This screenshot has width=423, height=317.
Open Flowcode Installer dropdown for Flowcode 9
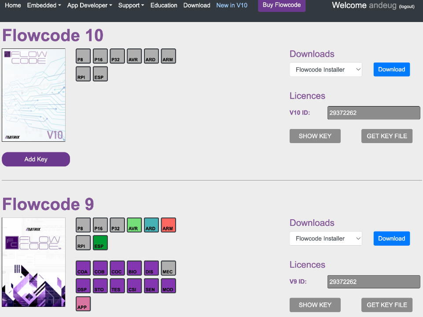pos(326,239)
